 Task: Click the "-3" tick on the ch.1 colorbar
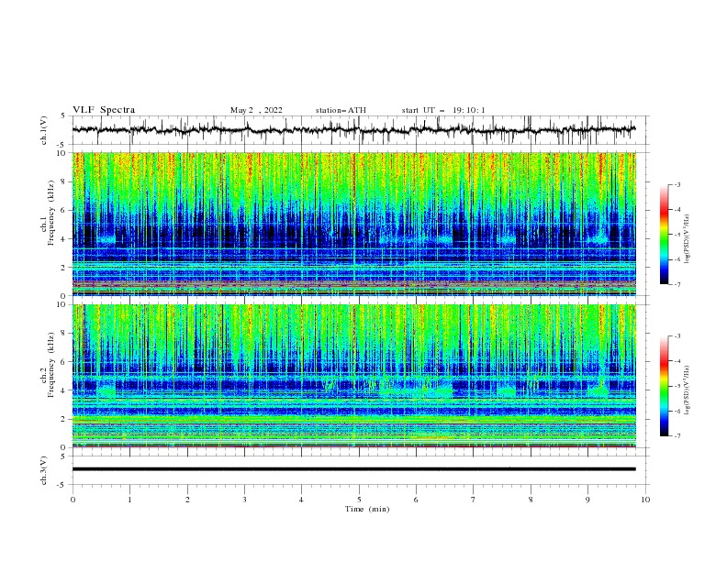(677, 184)
